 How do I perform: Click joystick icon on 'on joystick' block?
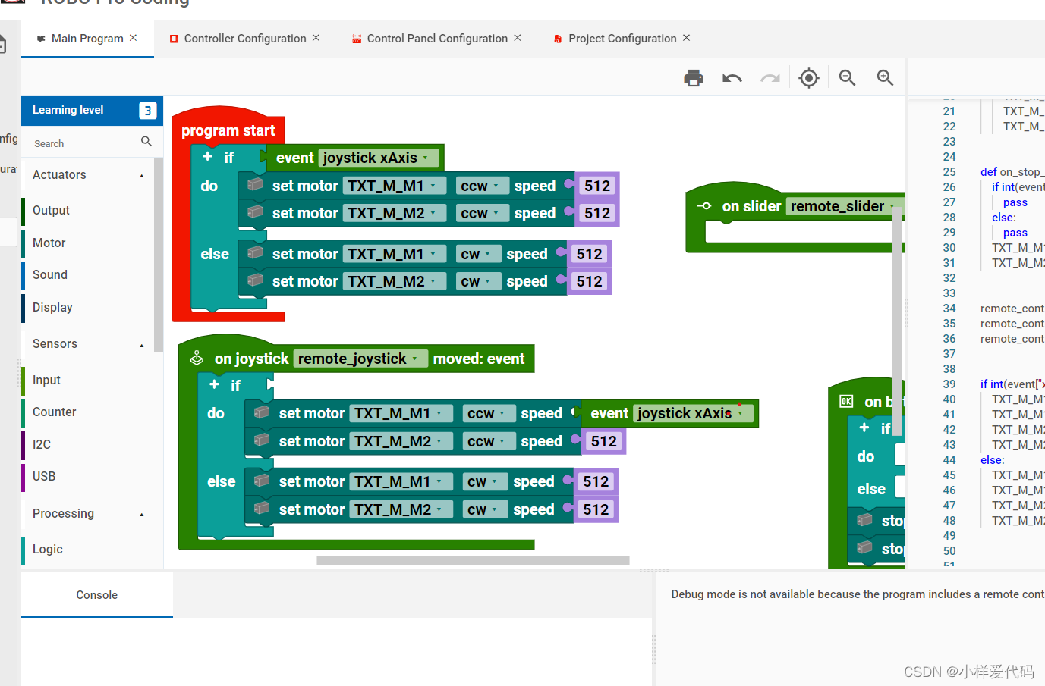coord(197,358)
